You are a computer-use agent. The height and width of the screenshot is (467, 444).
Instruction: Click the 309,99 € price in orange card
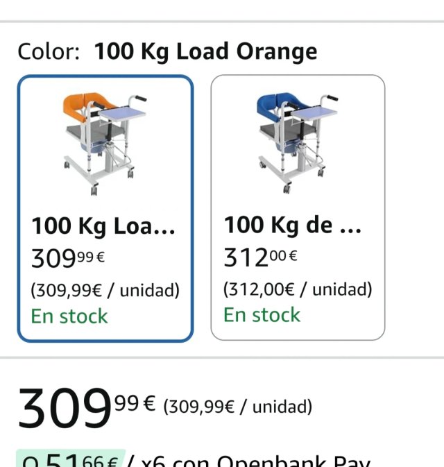(68, 258)
